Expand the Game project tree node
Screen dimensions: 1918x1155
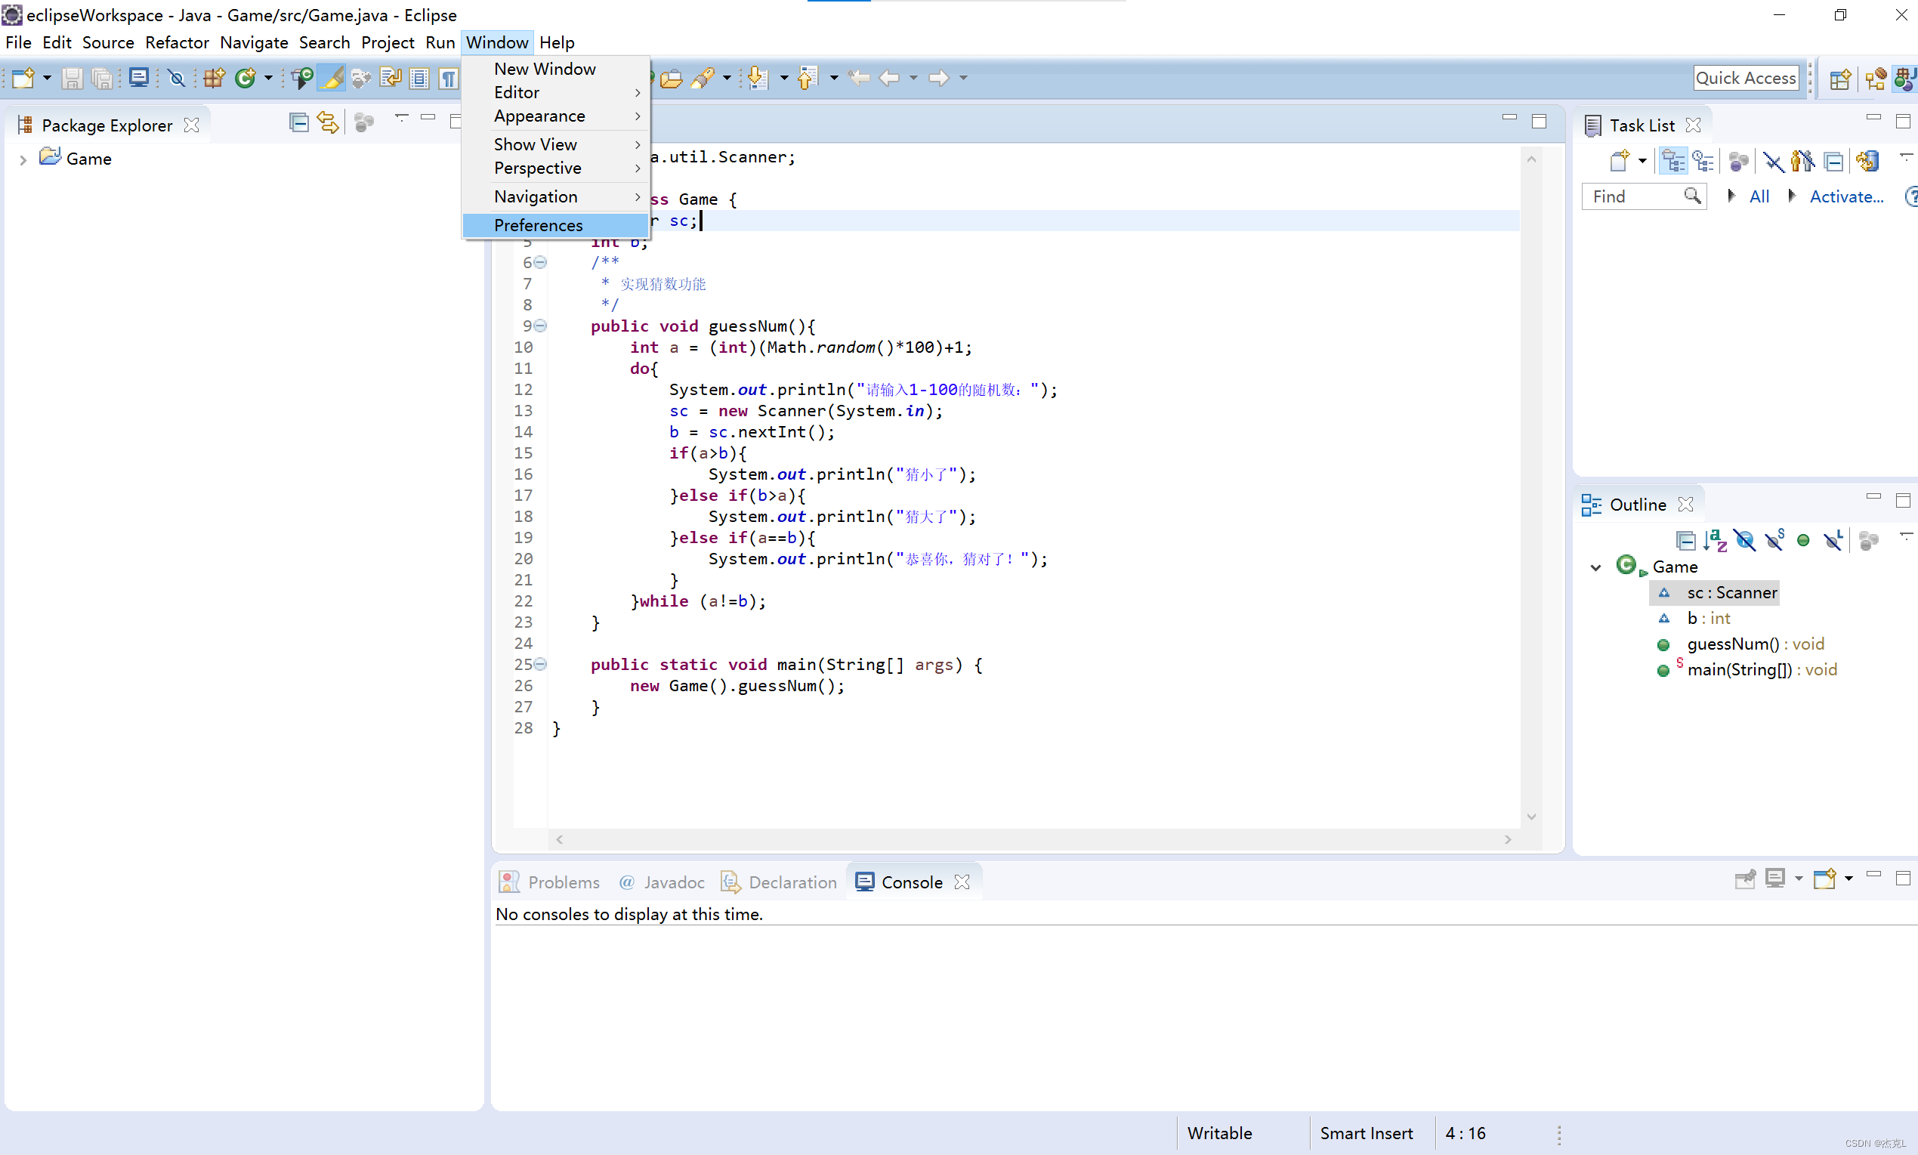pos(23,159)
